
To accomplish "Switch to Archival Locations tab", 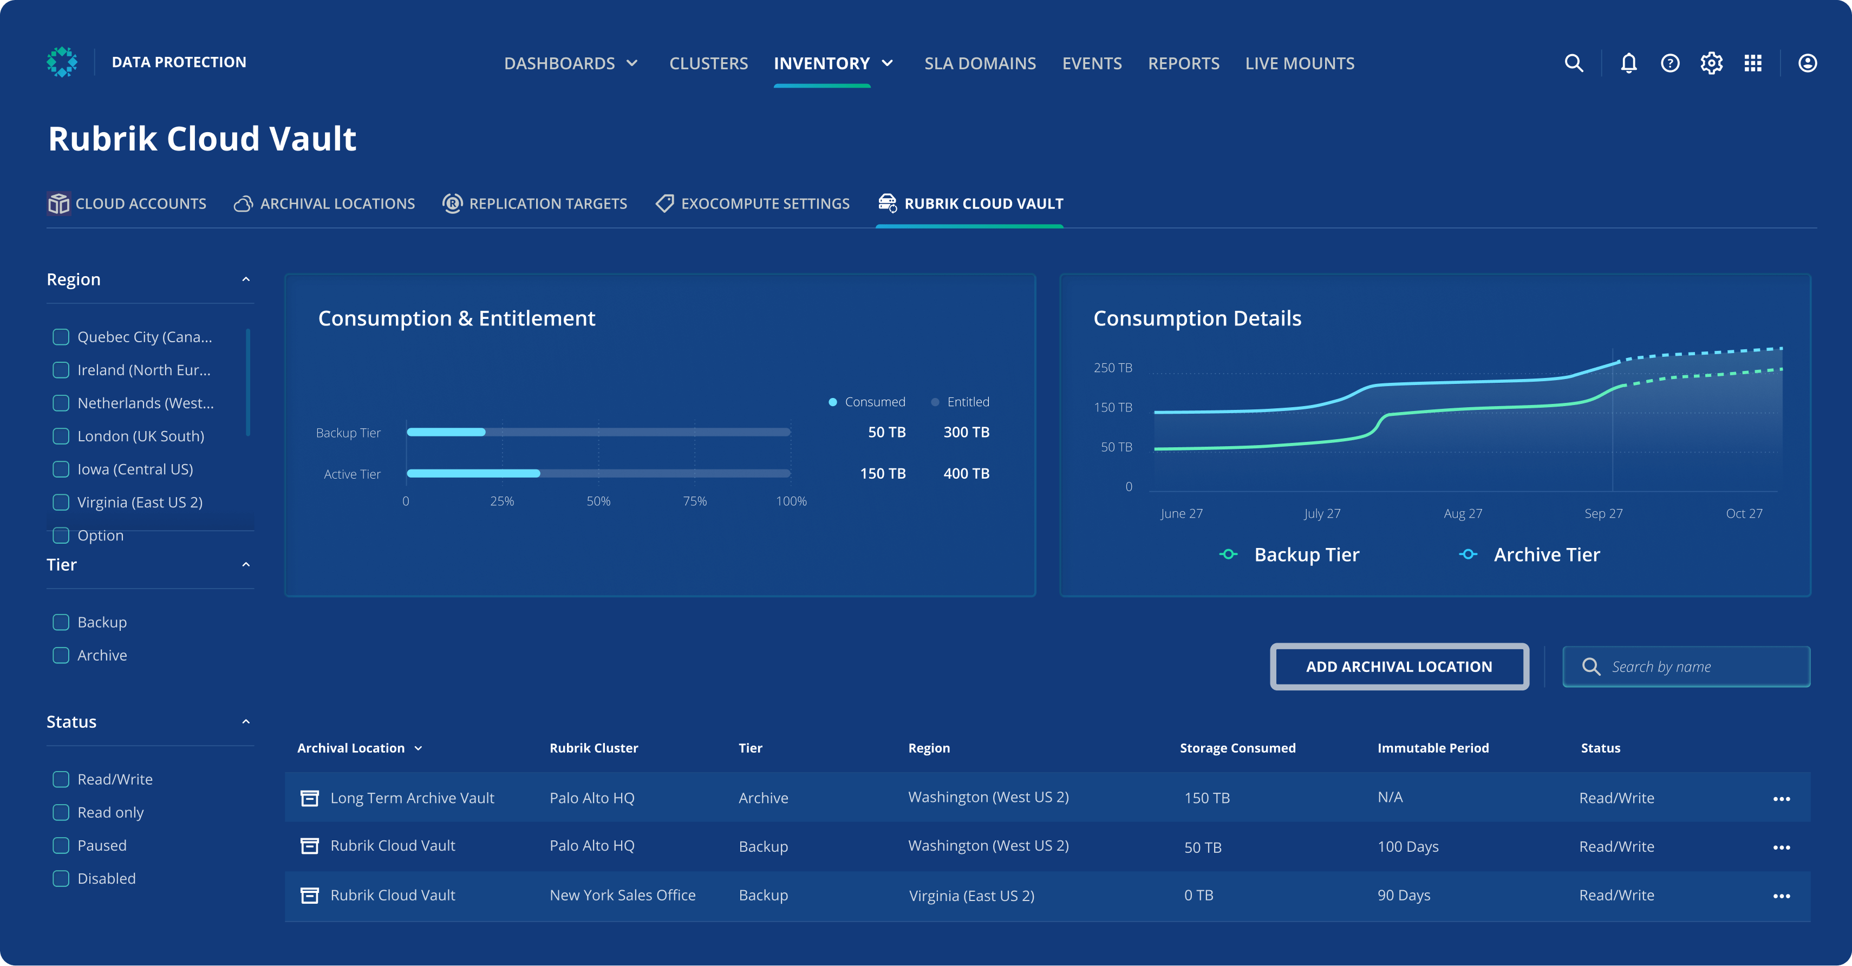I will point(324,204).
